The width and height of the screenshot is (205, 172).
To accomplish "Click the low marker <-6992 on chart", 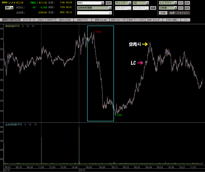I will 119,115.
